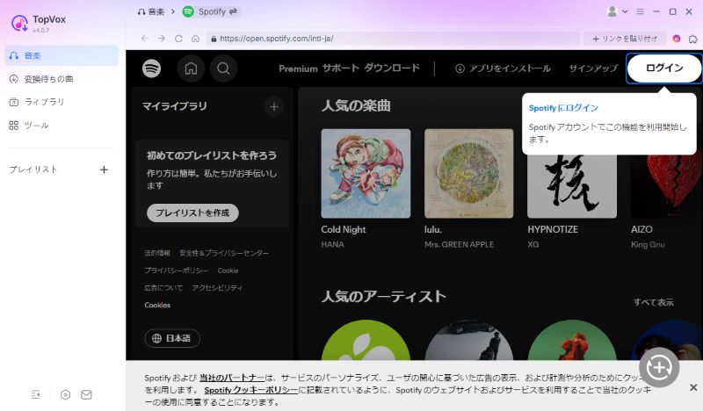This screenshot has height=411, width=703.
Task: Go back with the browser back arrow
Action: [x=144, y=39]
